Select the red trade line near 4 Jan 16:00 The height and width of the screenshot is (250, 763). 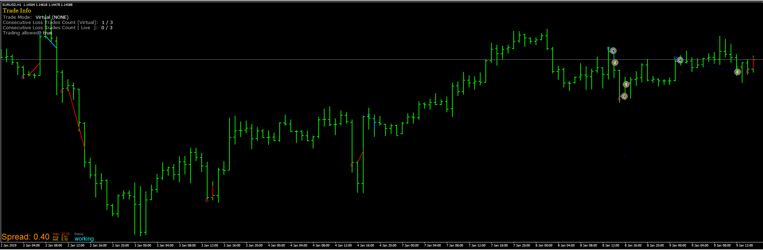(360, 157)
